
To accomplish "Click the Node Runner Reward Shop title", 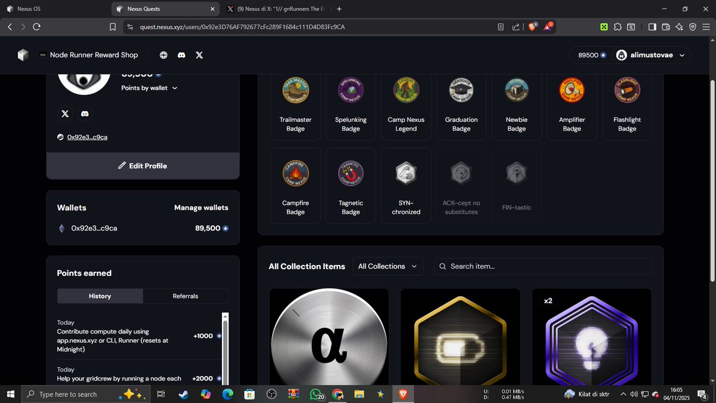I will [x=94, y=55].
